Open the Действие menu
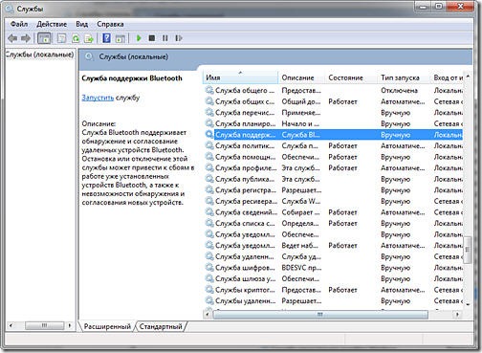This screenshot has width=482, height=353. tap(52, 24)
